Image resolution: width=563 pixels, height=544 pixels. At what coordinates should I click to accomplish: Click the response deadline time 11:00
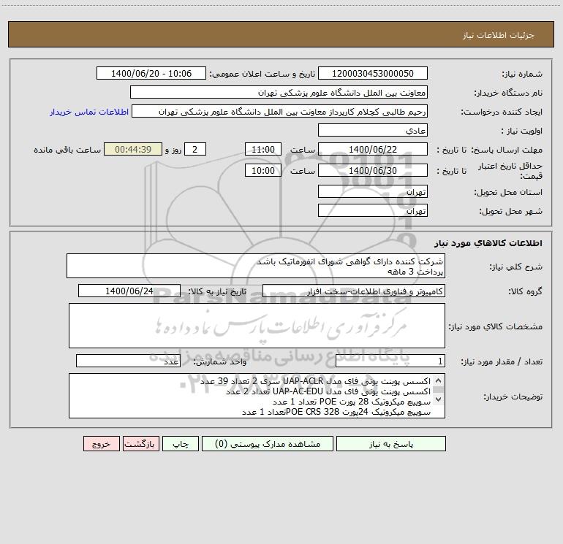(x=262, y=149)
